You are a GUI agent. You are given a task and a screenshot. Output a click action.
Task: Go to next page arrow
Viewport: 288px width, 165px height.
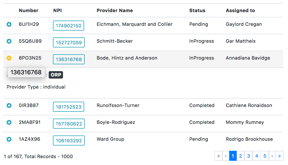(x=272, y=156)
